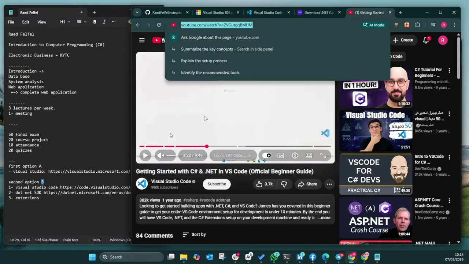Play the YouTube video

(145, 155)
